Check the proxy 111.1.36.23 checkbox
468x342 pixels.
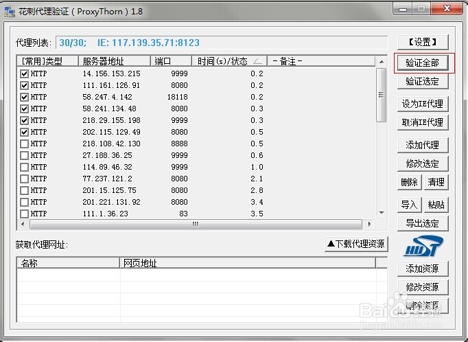click(24, 214)
